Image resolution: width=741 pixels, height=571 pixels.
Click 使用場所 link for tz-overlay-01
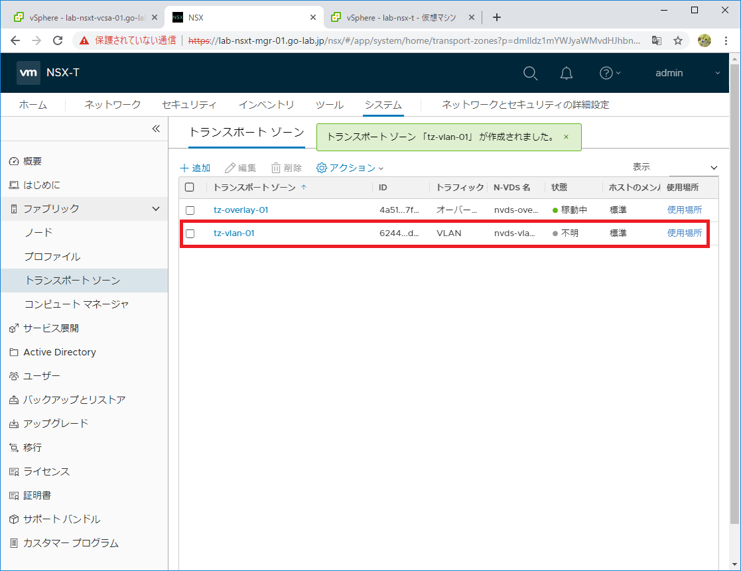coord(685,210)
